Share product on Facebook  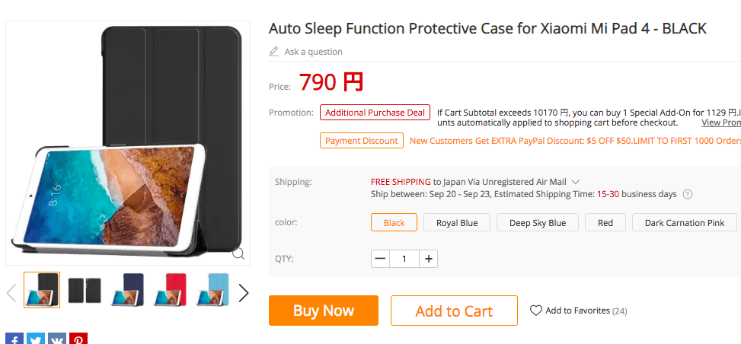pyautogui.click(x=14, y=339)
